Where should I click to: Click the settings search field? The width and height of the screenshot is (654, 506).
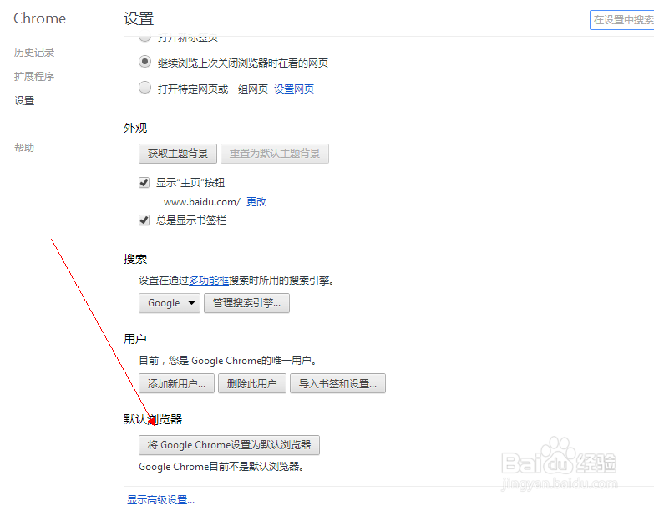pos(622,20)
